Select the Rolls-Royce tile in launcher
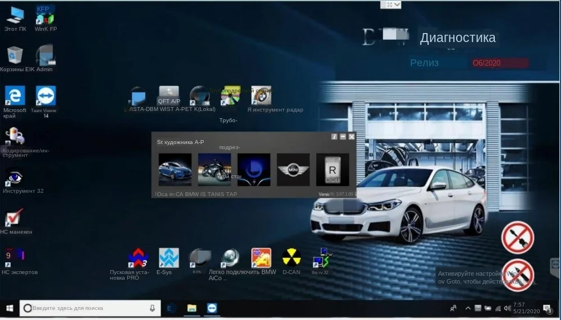Image resolution: width=561 pixels, height=320 pixels. tap(332, 170)
